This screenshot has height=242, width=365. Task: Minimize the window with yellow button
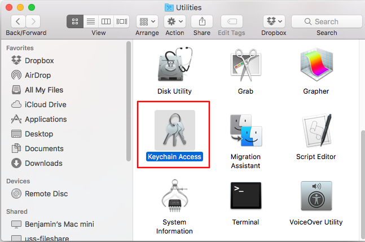coord(20,7)
